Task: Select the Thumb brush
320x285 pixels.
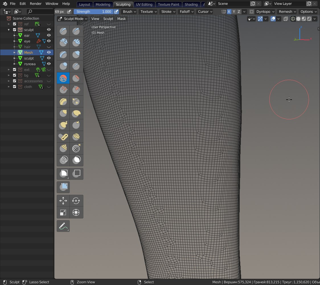Action: click(76, 125)
